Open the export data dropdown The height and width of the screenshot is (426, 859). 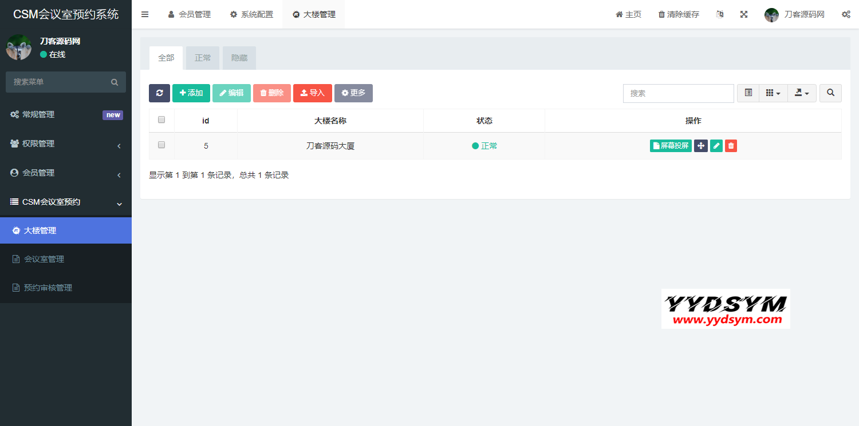click(802, 93)
